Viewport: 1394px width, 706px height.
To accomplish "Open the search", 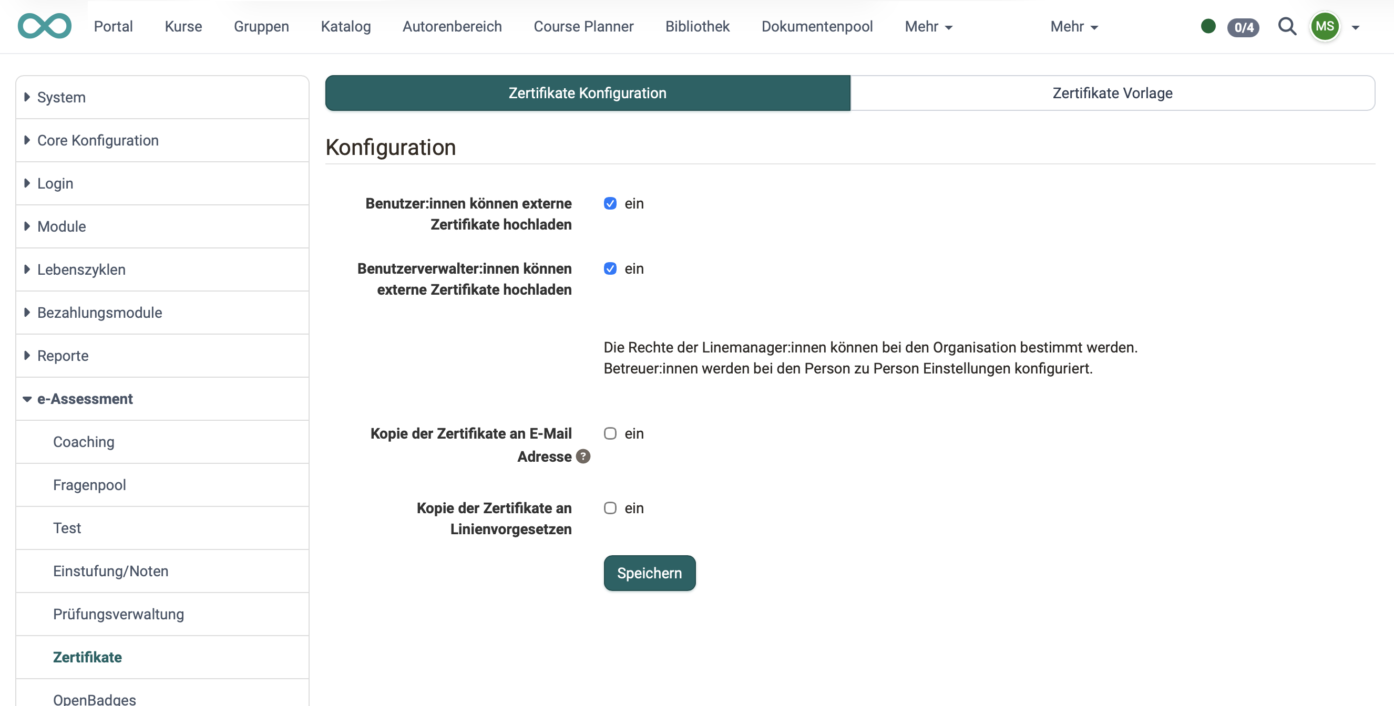I will pos(1287,26).
